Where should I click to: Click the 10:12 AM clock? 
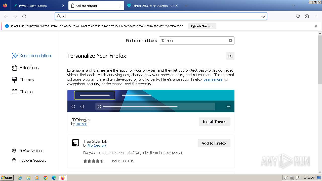(309, 178)
